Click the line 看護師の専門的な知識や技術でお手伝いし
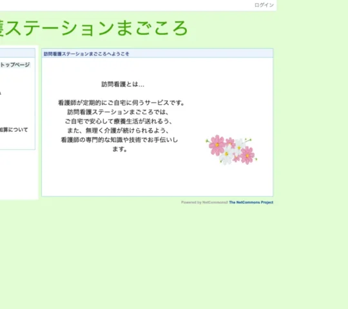 coord(119,140)
